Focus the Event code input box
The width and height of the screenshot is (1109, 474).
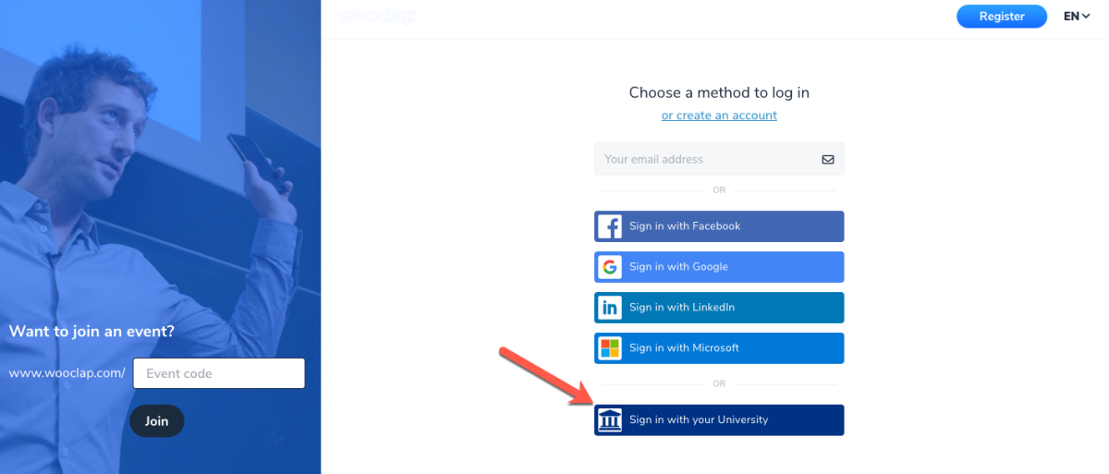(219, 373)
